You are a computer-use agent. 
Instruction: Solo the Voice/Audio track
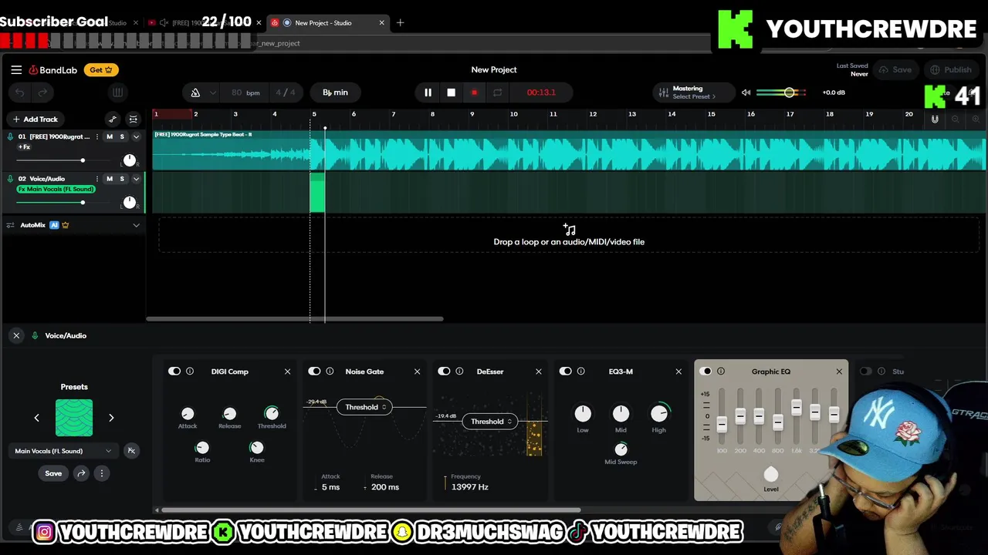coord(121,179)
